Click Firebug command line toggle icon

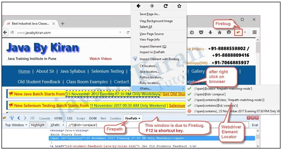click(x=32, y=118)
